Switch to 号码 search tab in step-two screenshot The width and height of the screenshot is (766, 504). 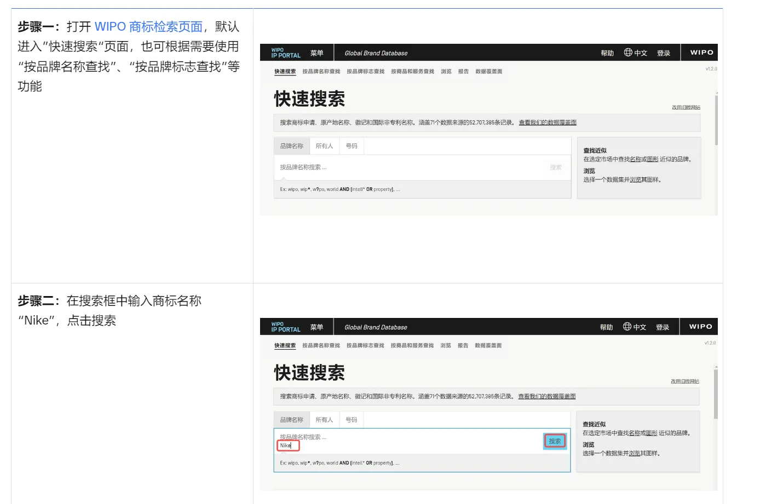pos(352,420)
